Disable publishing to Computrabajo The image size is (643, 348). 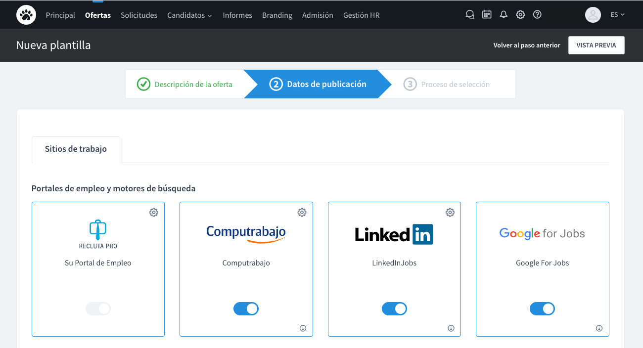pyautogui.click(x=246, y=308)
